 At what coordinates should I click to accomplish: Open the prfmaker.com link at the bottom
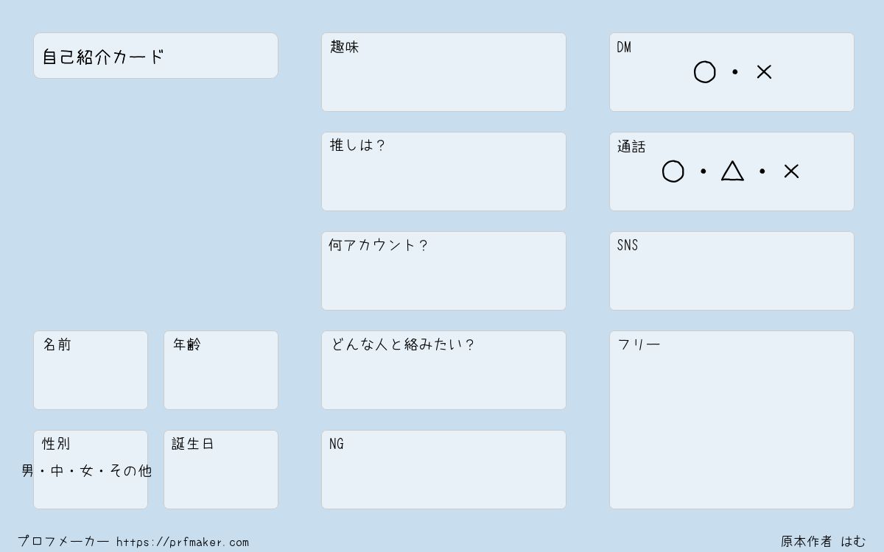coord(183,542)
